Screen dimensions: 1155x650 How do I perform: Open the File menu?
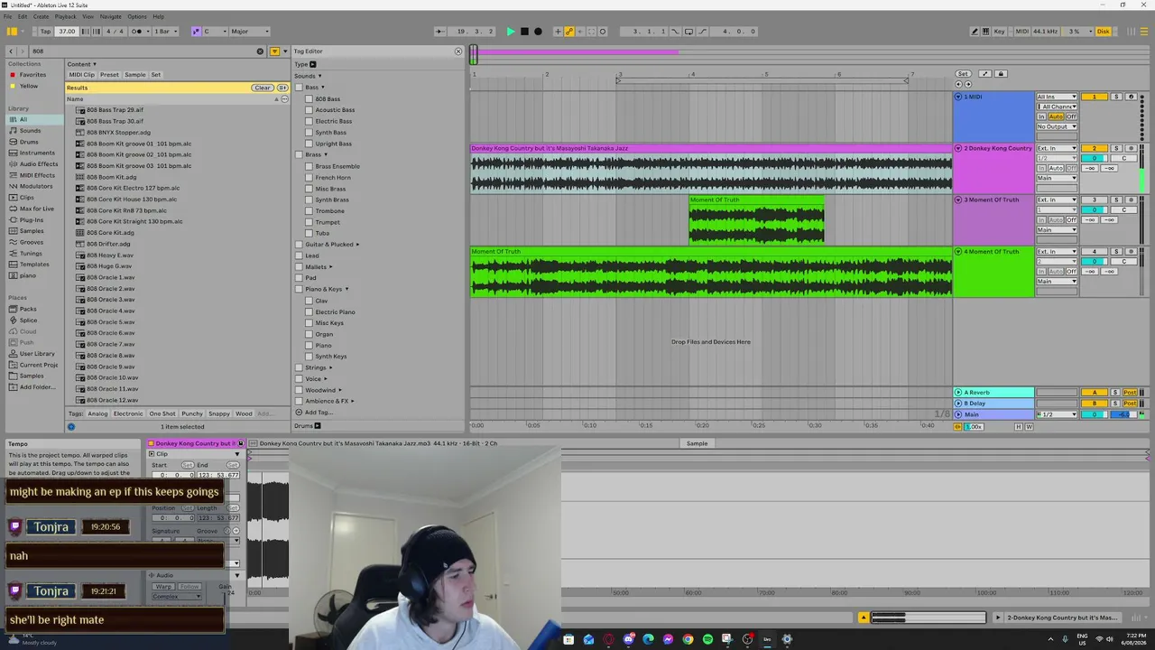tap(8, 16)
